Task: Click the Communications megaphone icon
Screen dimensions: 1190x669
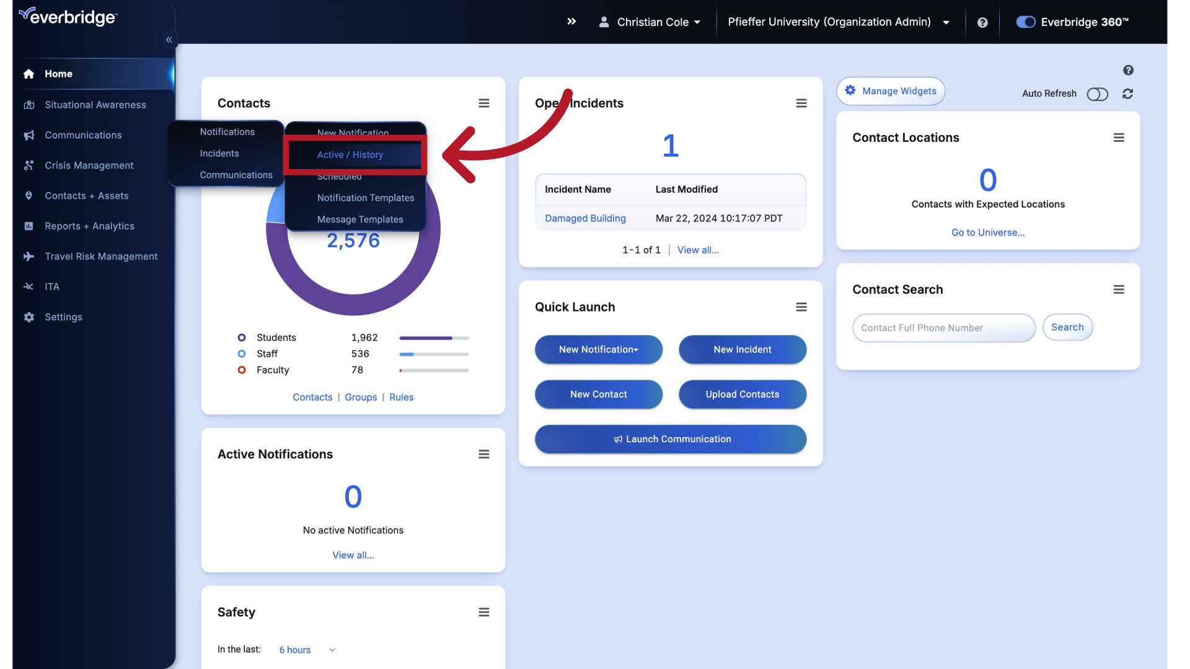Action: tap(29, 135)
